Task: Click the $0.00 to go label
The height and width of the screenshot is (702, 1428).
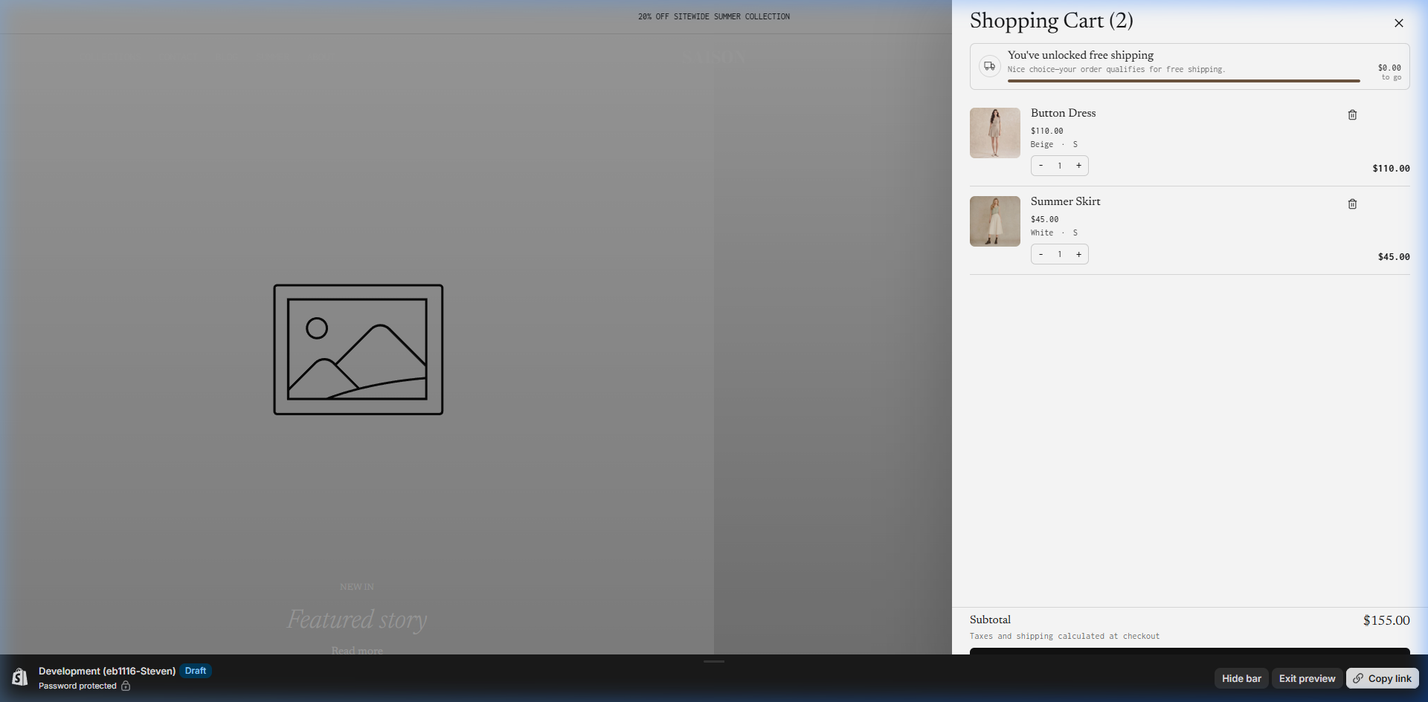Action: pos(1389,72)
